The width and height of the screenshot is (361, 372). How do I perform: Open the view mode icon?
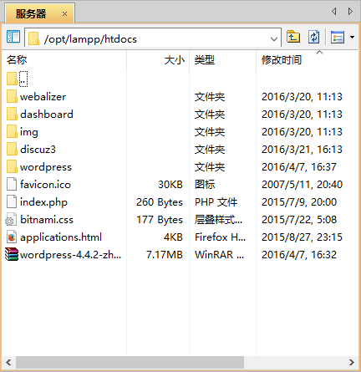coord(338,37)
